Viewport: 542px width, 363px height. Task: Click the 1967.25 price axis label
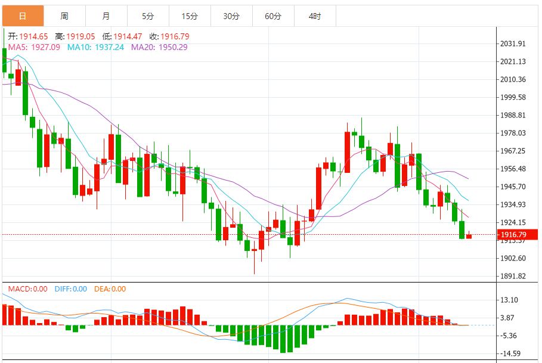513,151
